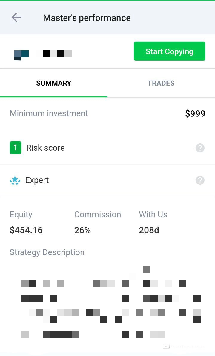Click the Strategy Description heading
This screenshot has height=356, width=215.
tap(47, 252)
